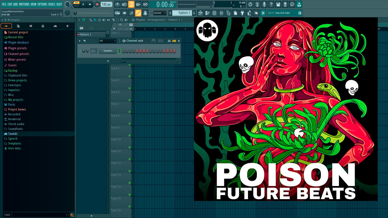Toggle the countdown before recording icon
Image resolution: width=388 pixels, height=218 pixels.
tap(131, 4)
